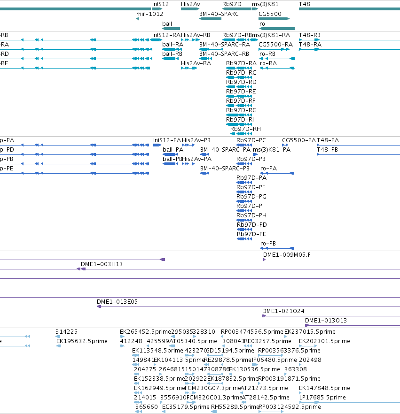Select the ms(3)K81 gene label

(x=265, y=4)
